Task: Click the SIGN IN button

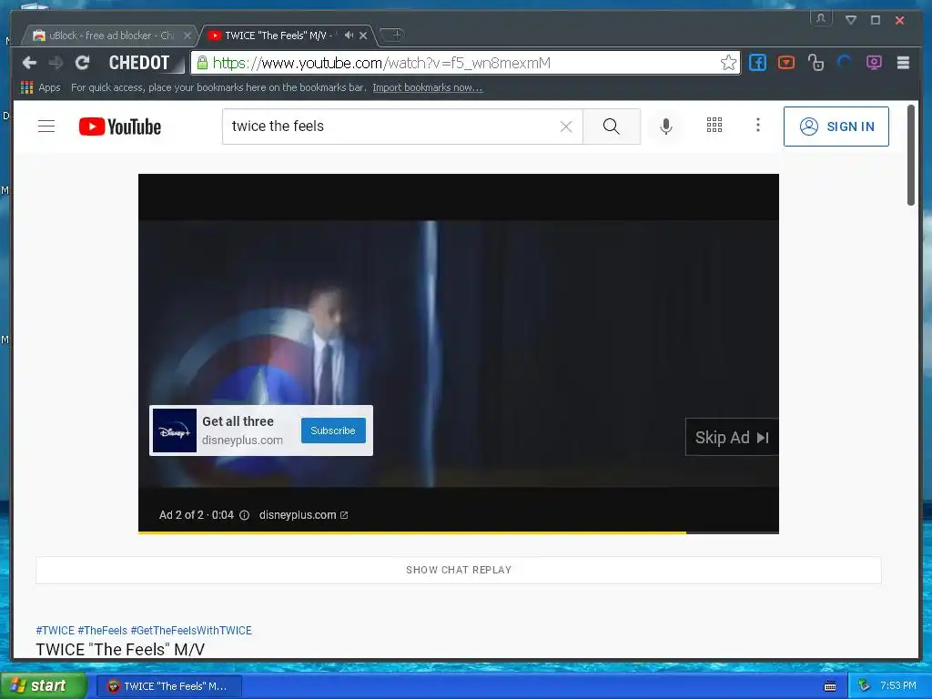Action: (836, 127)
